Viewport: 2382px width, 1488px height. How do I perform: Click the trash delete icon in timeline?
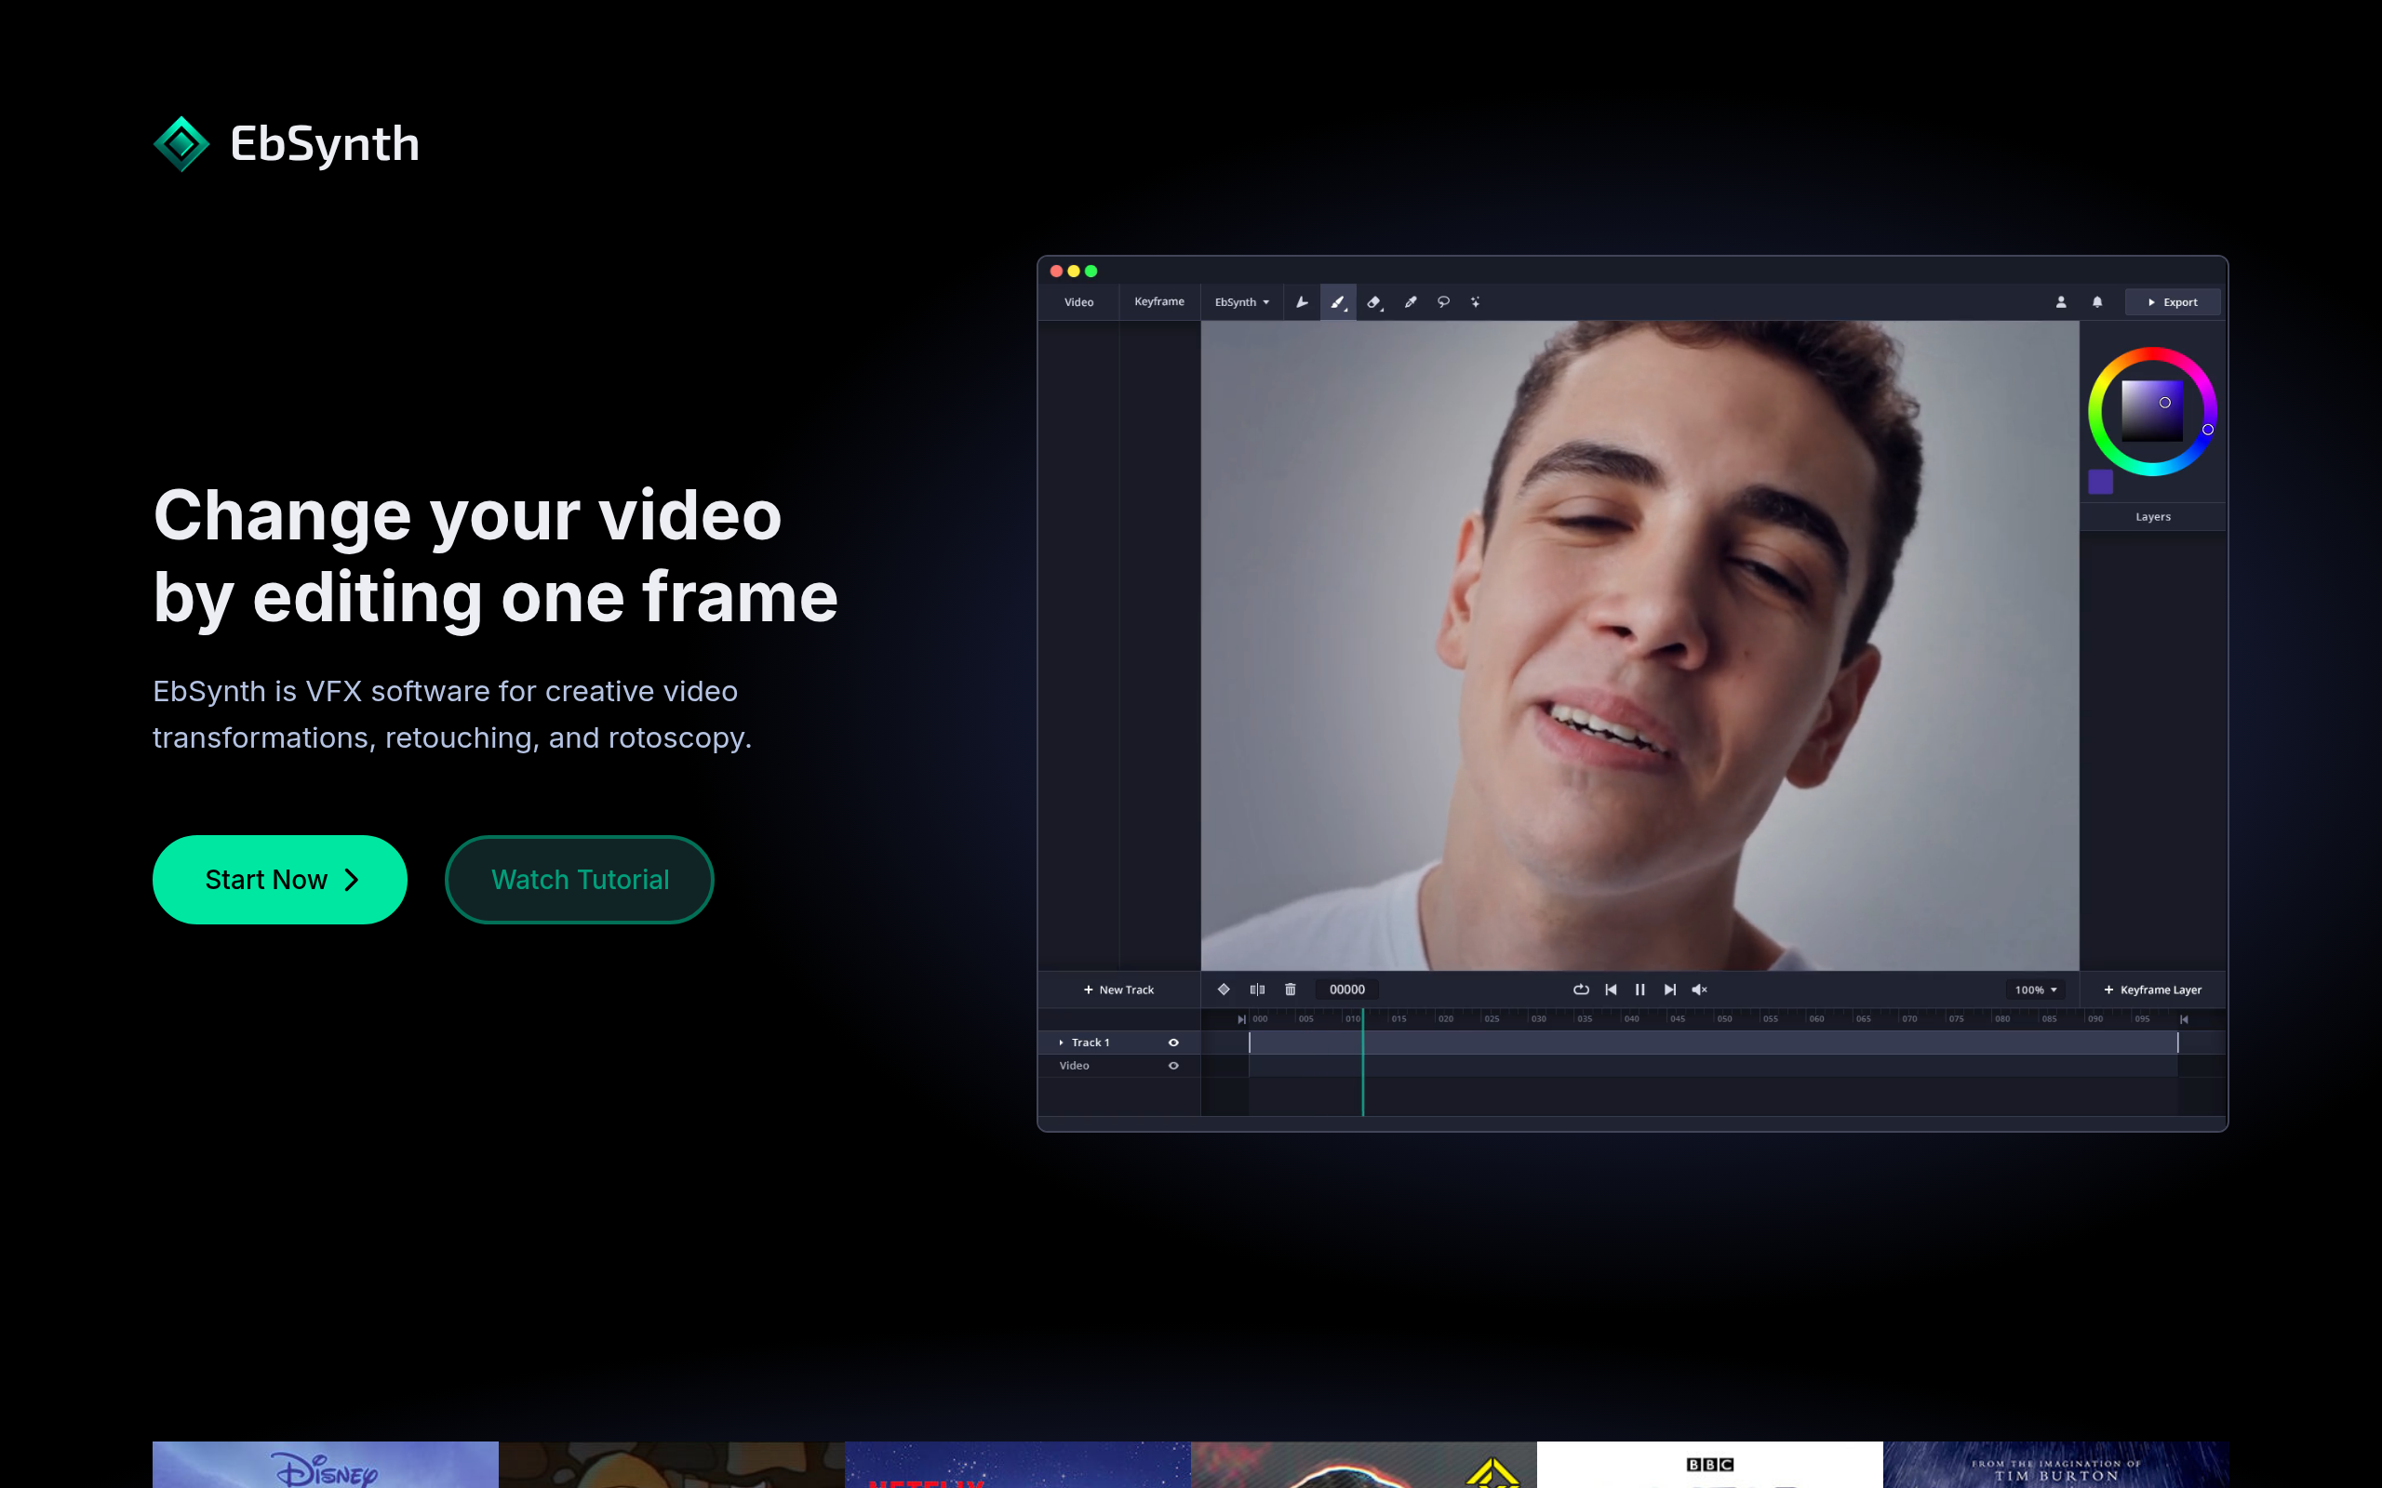click(x=1291, y=989)
